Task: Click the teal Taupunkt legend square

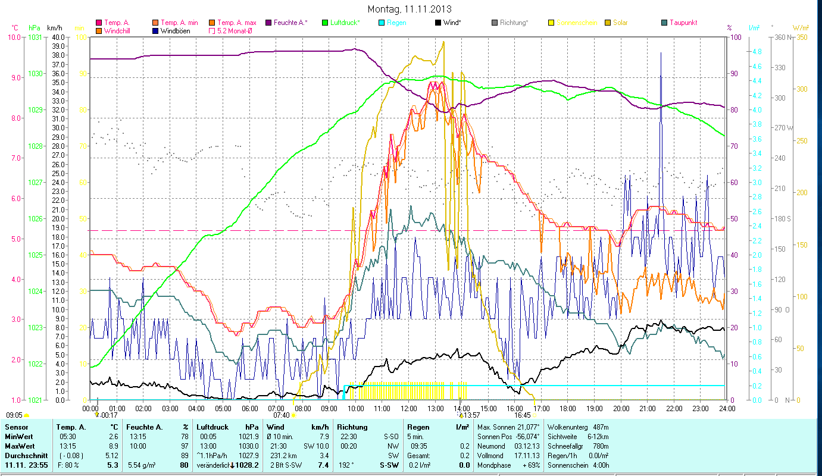Action: click(664, 23)
